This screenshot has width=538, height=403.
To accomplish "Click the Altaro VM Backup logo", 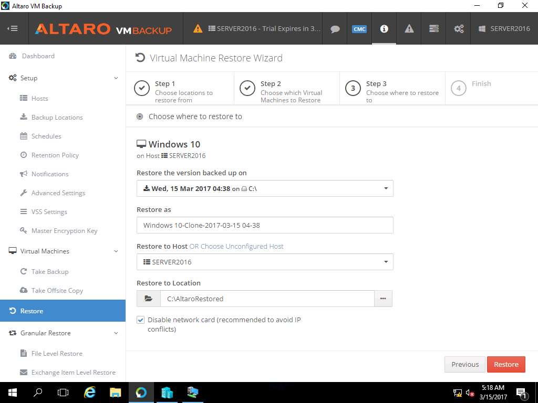I will tap(104, 29).
